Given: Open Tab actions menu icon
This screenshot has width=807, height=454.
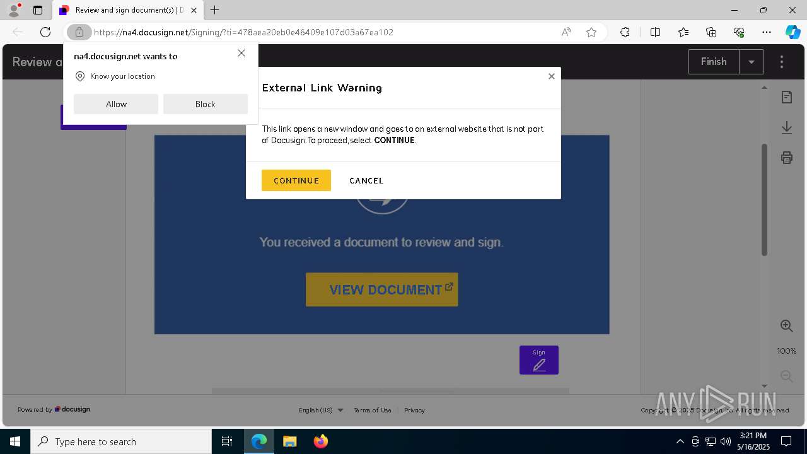Looking at the screenshot, I should [x=38, y=10].
